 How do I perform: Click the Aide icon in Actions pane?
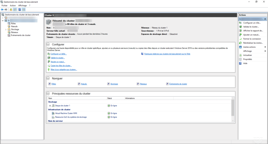coord(240,63)
